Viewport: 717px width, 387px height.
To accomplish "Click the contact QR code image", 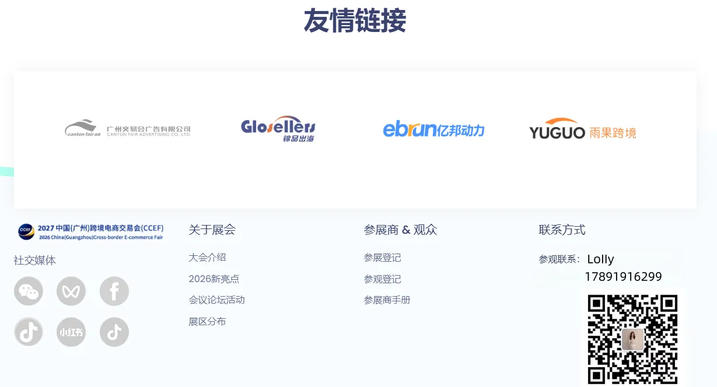I will point(633,339).
